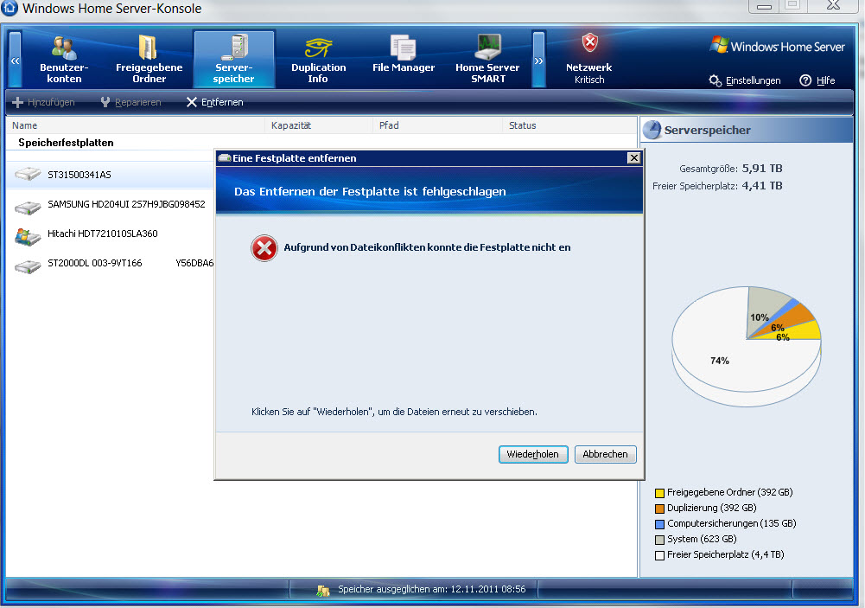
Task: Click the blue Computersicherungen legend swatch
Action: (x=659, y=524)
